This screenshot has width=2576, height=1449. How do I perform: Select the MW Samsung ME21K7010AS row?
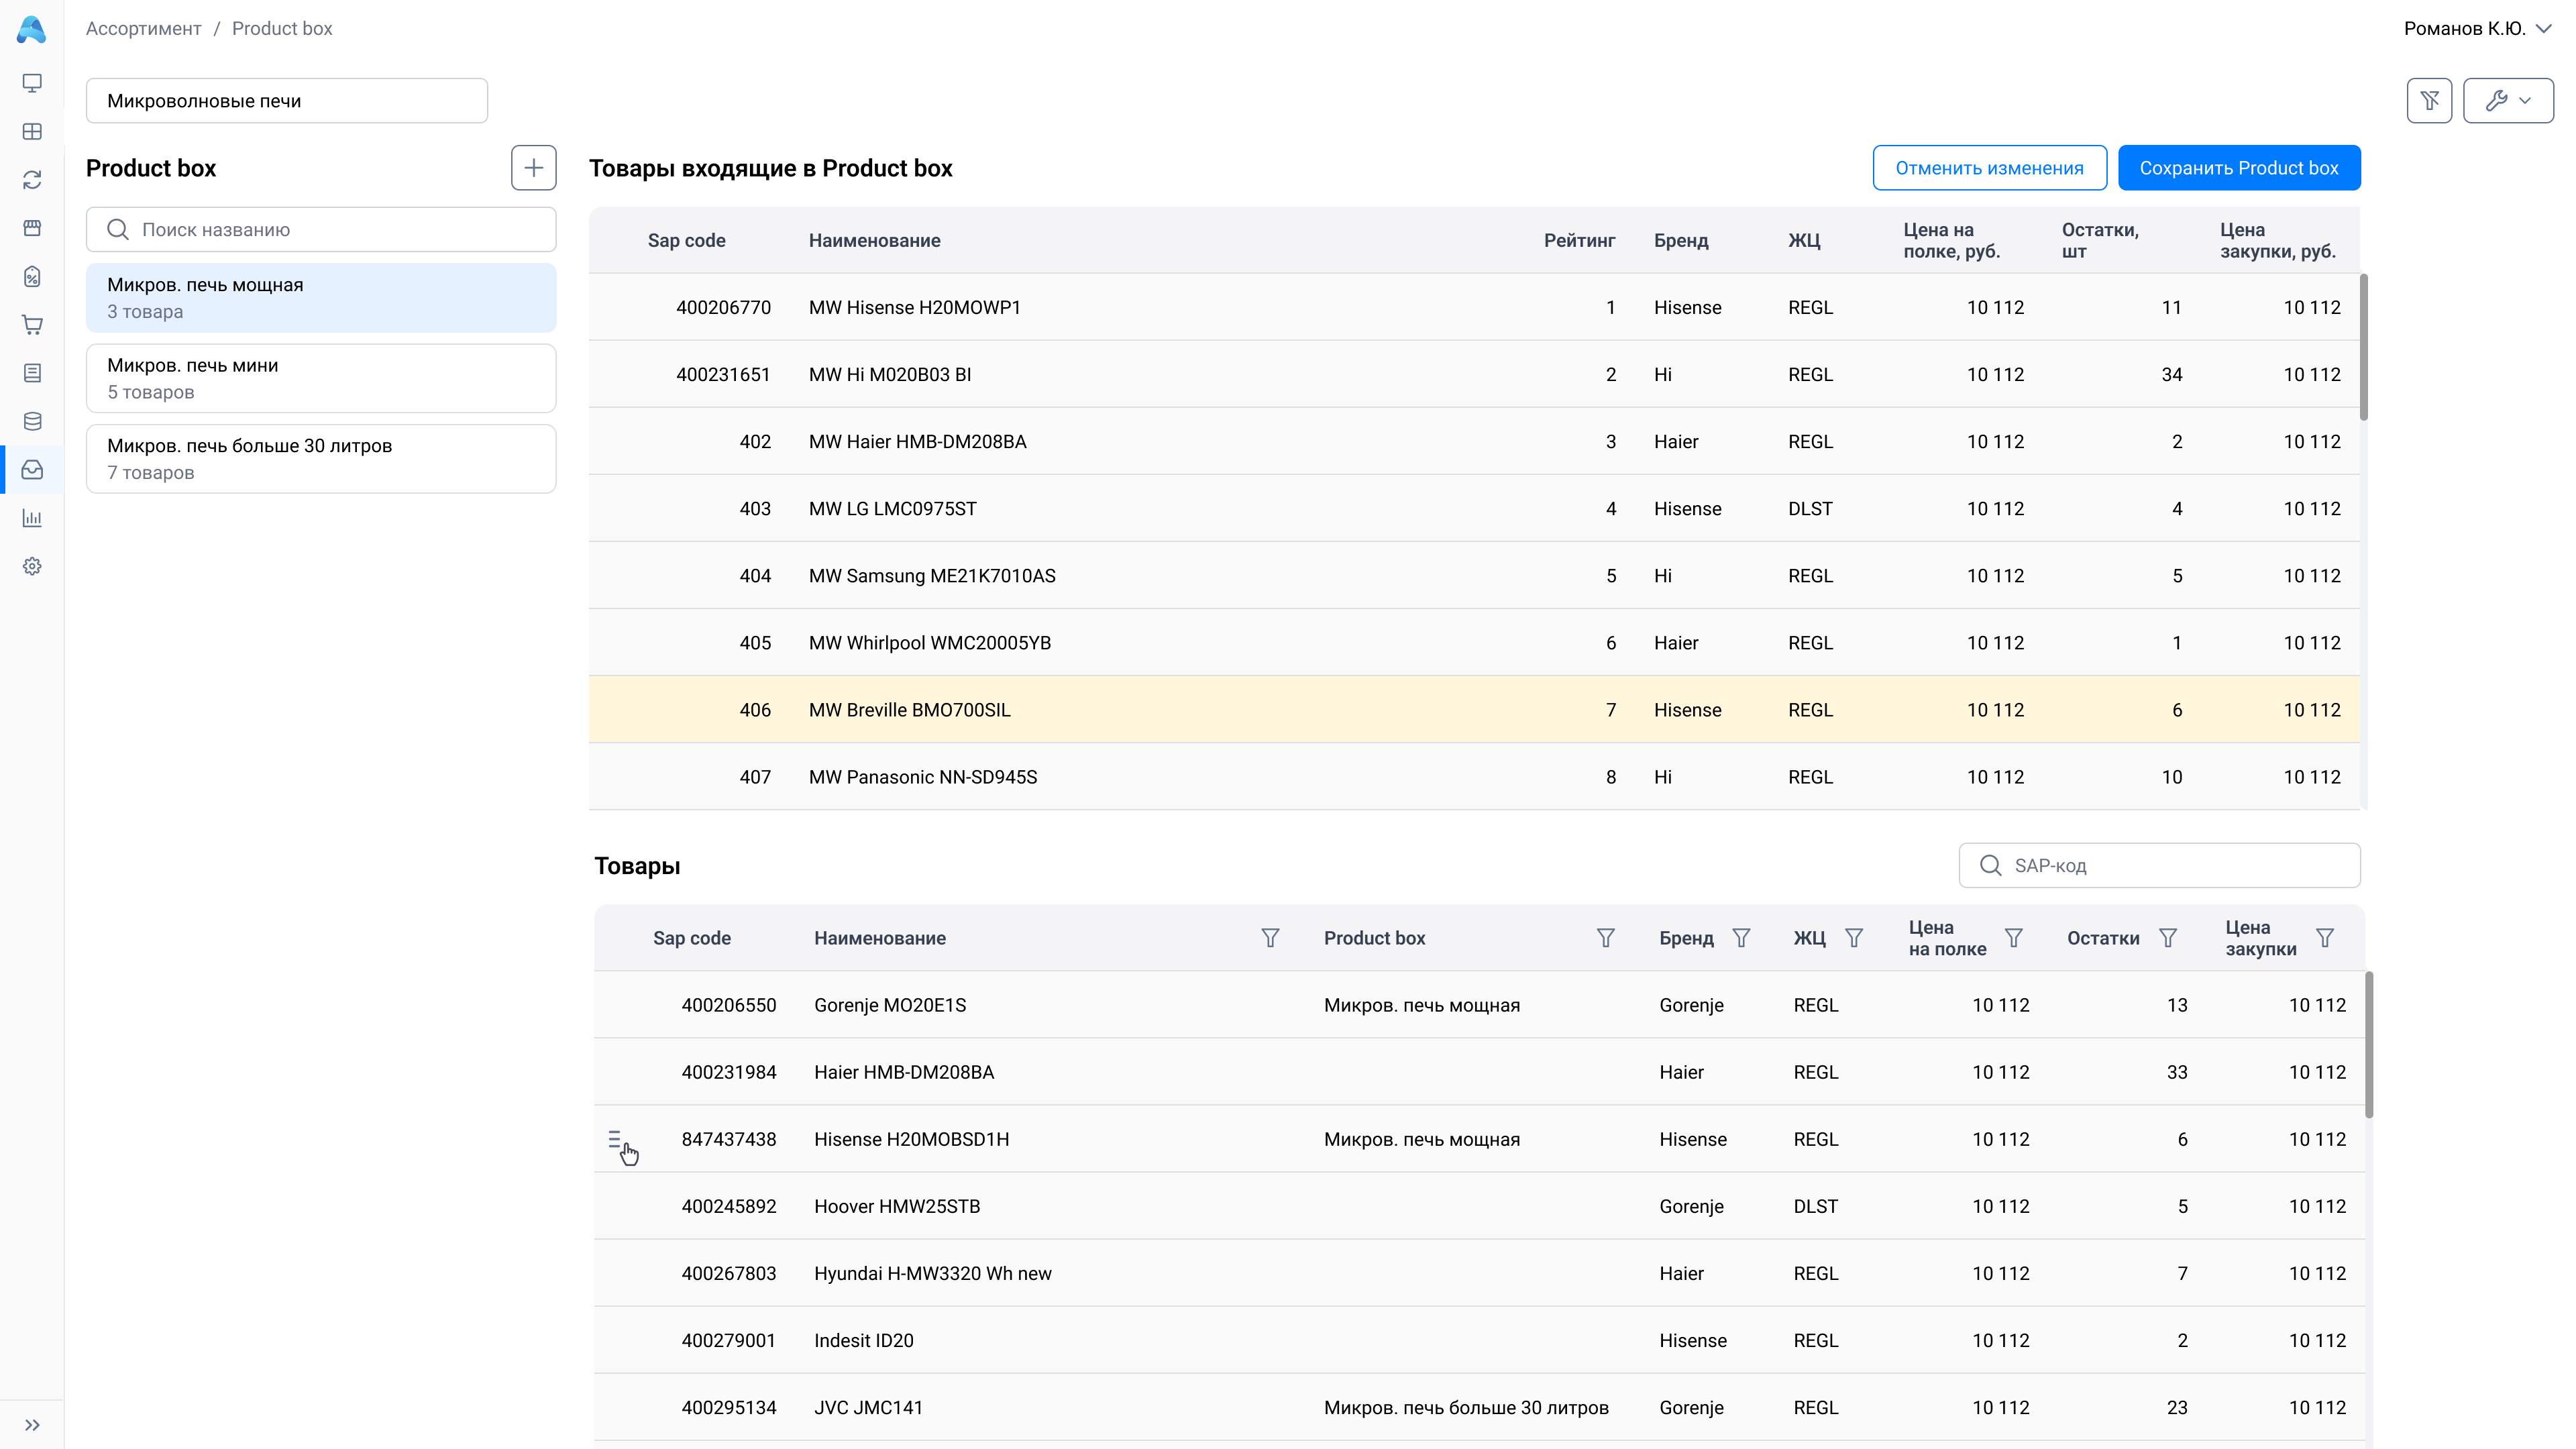tap(1474, 576)
